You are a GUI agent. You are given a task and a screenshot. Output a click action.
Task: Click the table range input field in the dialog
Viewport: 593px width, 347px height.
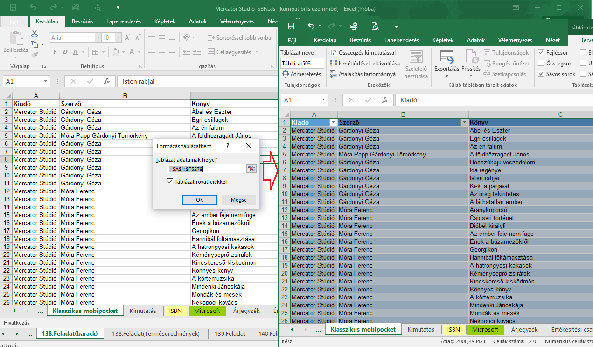208,169
